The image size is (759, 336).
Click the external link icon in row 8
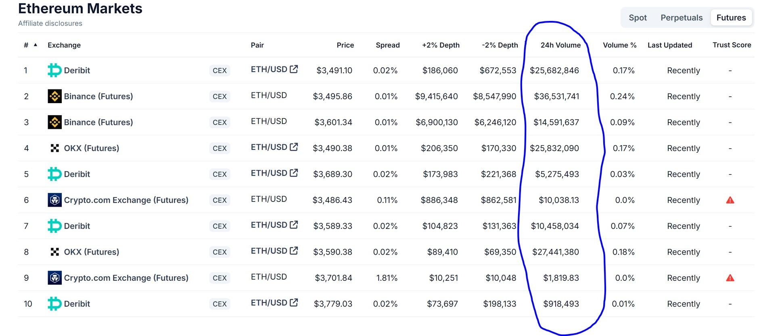[x=294, y=251]
